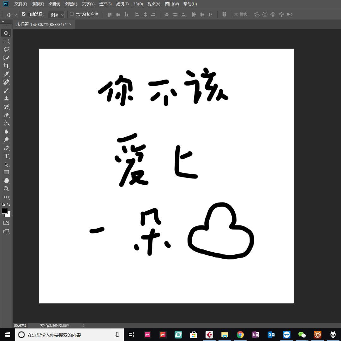This screenshot has width=341, height=341.
Task: Open the 图层 auto-select dropdown
Action: coord(57,14)
